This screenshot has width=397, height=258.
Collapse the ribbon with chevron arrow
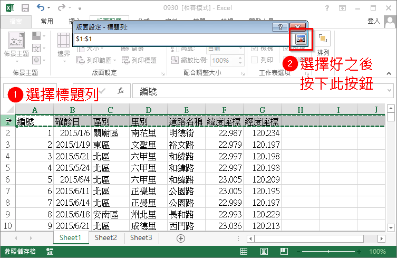(x=389, y=73)
